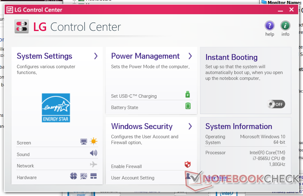This screenshot has height=196, width=303.
Task: Toggle airplane mode in Network row
Action: click(x=94, y=165)
